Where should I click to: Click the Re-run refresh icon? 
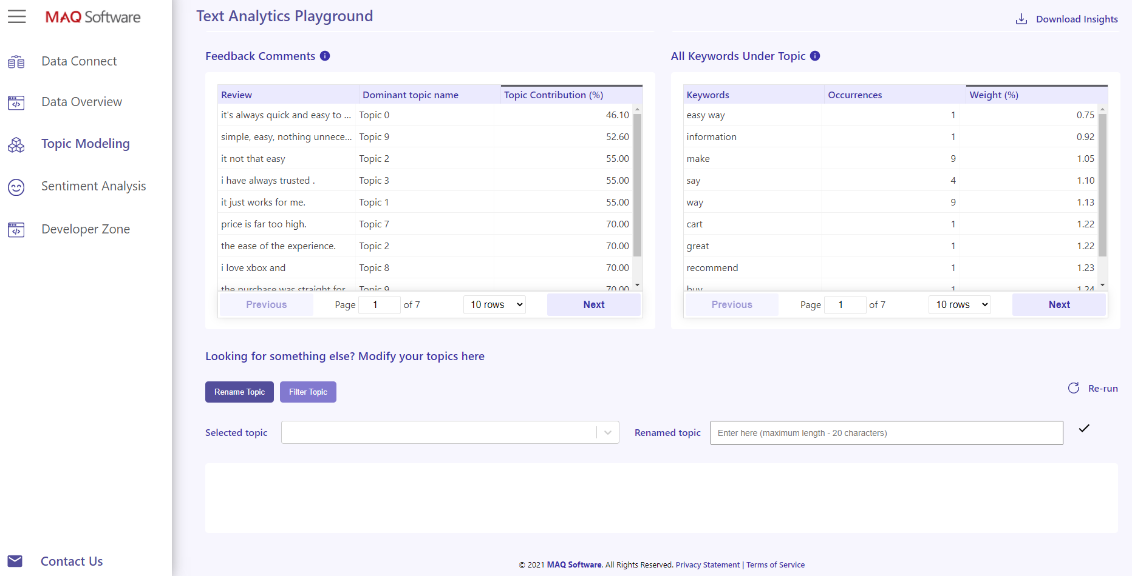coord(1074,388)
